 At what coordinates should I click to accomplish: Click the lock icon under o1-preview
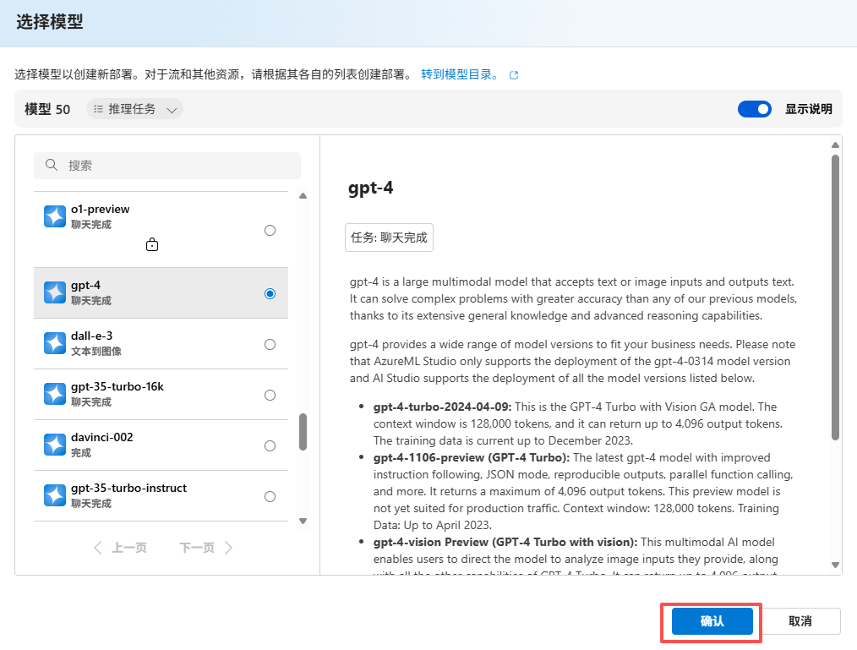152,244
